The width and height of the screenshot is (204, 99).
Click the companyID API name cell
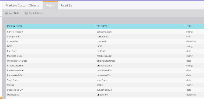click(x=103, y=37)
